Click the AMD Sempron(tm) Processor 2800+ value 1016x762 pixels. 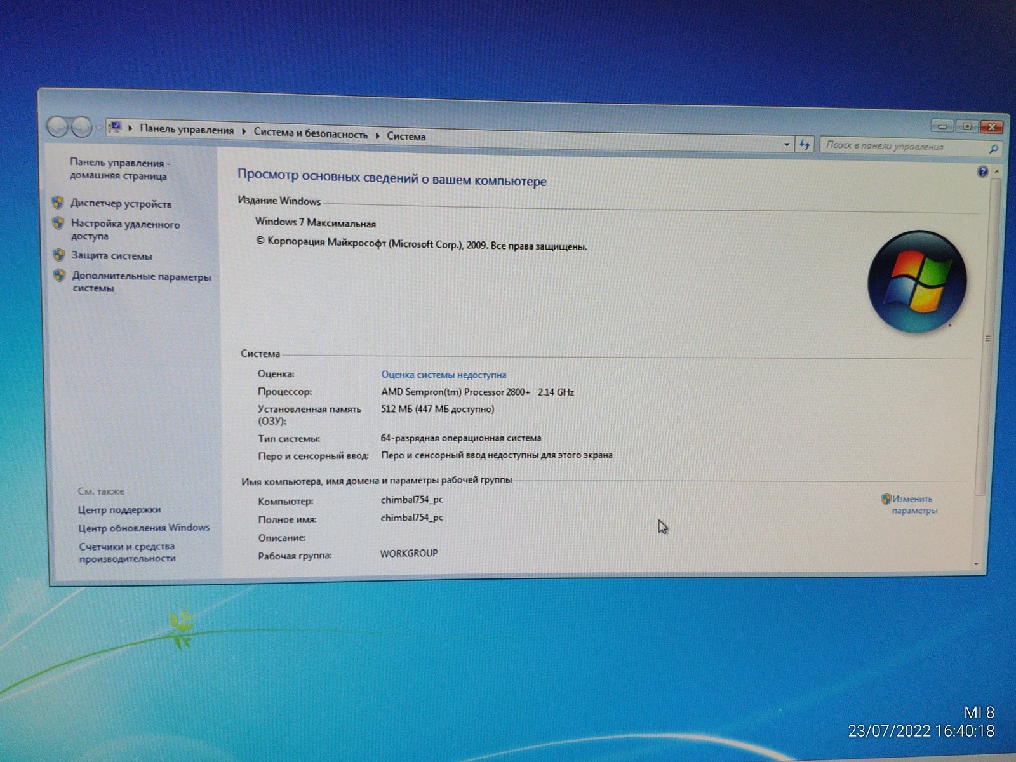pyautogui.click(x=478, y=392)
